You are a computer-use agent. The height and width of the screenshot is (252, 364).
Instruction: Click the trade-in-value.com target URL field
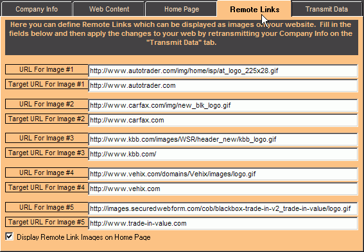coord(223,224)
